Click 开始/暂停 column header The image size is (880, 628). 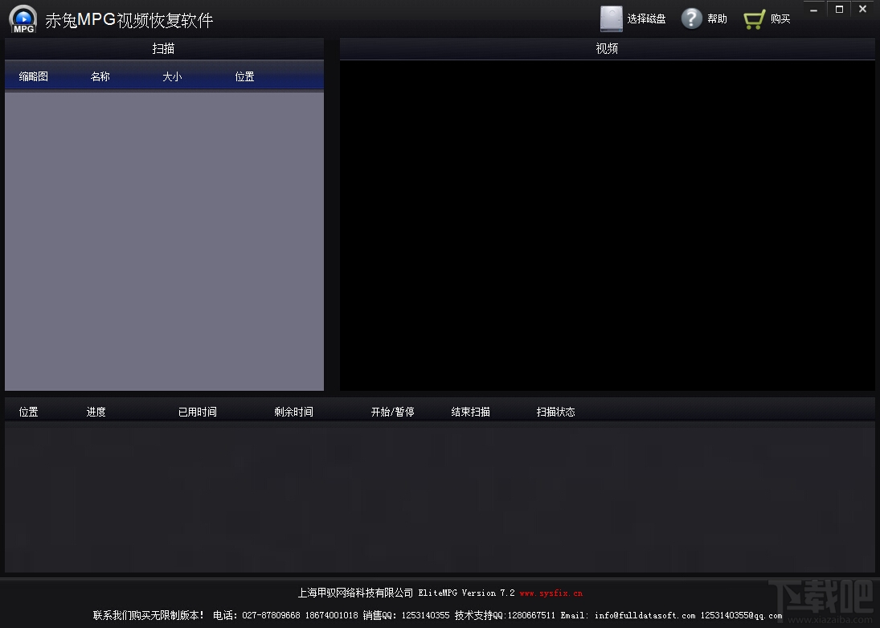(392, 412)
